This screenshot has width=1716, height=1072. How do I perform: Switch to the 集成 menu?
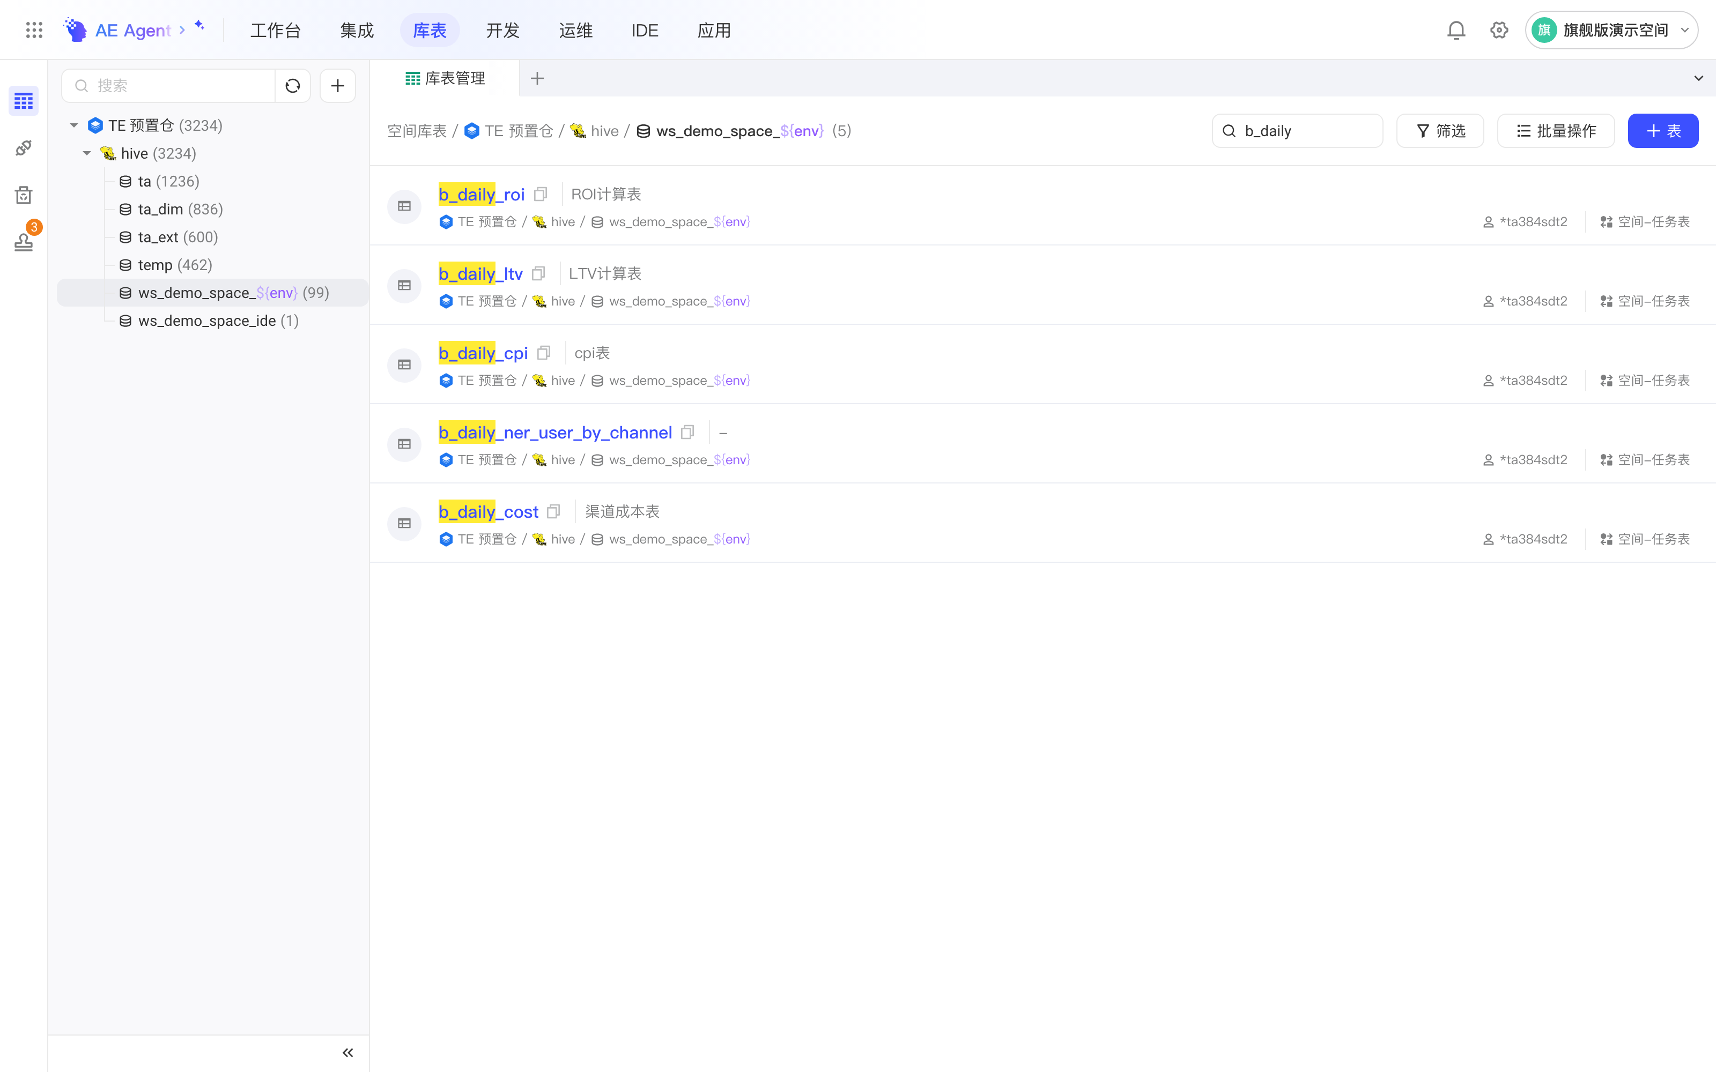pos(357,30)
